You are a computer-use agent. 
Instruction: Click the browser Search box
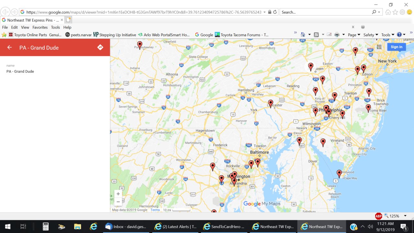[x=326, y=12]
